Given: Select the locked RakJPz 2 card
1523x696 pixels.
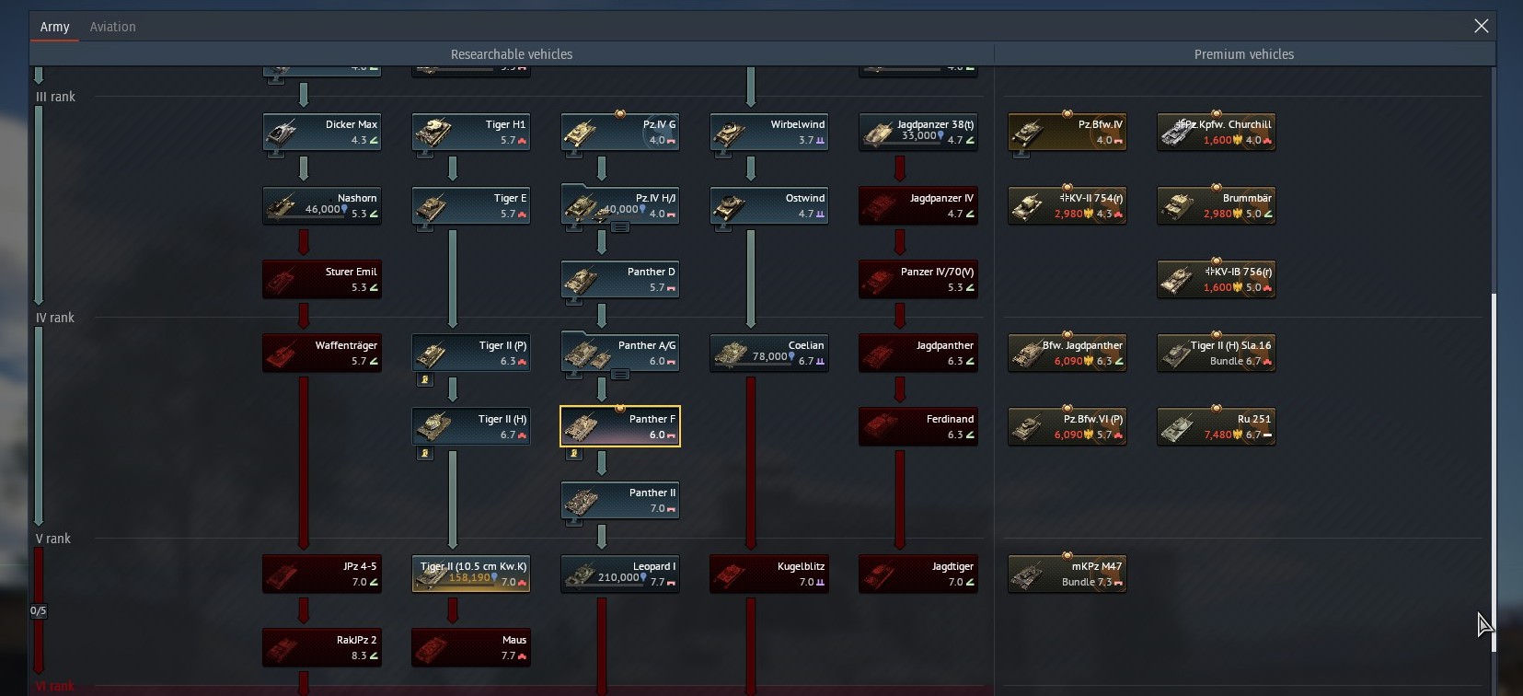Looking at the screenshot, I should [322, 647].
